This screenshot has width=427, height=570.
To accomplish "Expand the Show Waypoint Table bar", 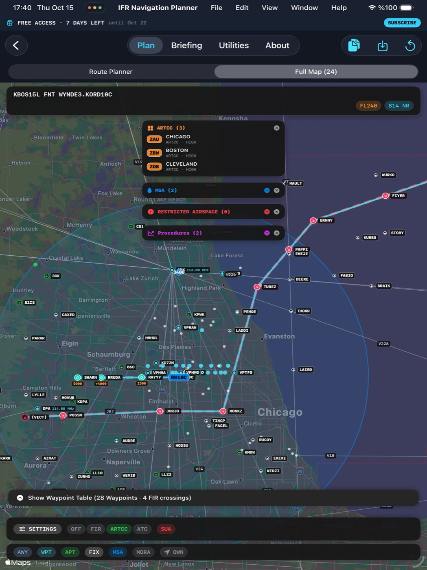I will click(x=213, y=498).
